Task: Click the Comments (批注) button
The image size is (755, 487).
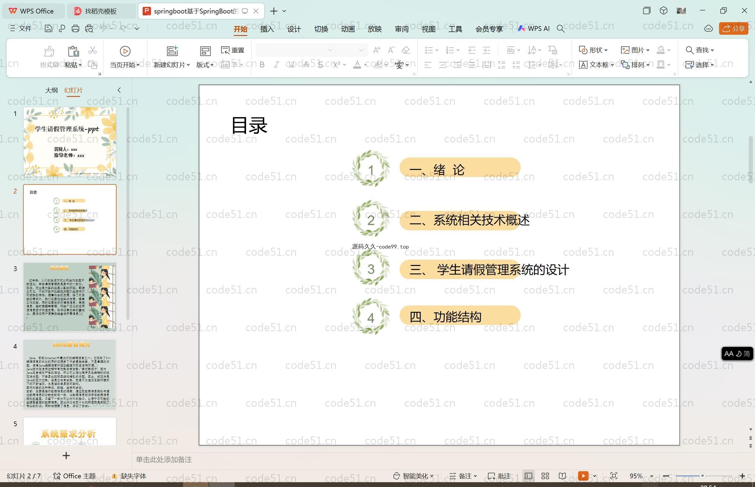Action: tap(499, 476)
